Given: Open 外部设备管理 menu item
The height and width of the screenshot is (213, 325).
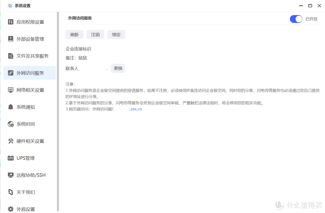Looking at the screenshot, I should pos(29,39).
